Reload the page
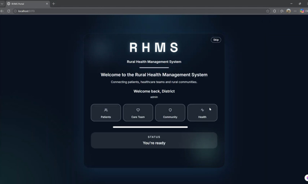Image resolution: width=308 pixels, height=184 pixels. pos(9,11)
